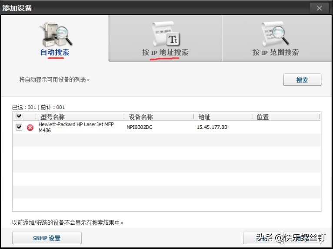Switch to the 自动搜索 tab
The image size is (333, 249).
tap(55, 38)
